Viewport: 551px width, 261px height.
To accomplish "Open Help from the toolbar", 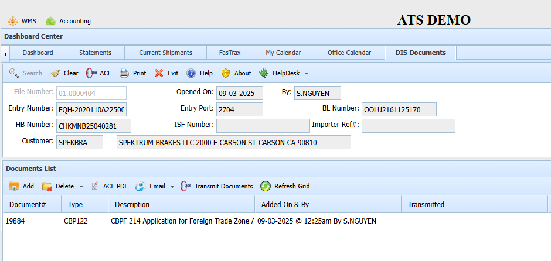I will tap(191, 73).
